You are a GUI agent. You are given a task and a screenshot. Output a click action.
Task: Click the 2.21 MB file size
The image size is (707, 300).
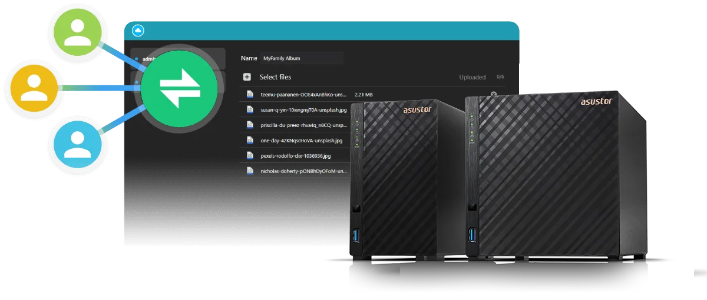click(x=364, y=94)
